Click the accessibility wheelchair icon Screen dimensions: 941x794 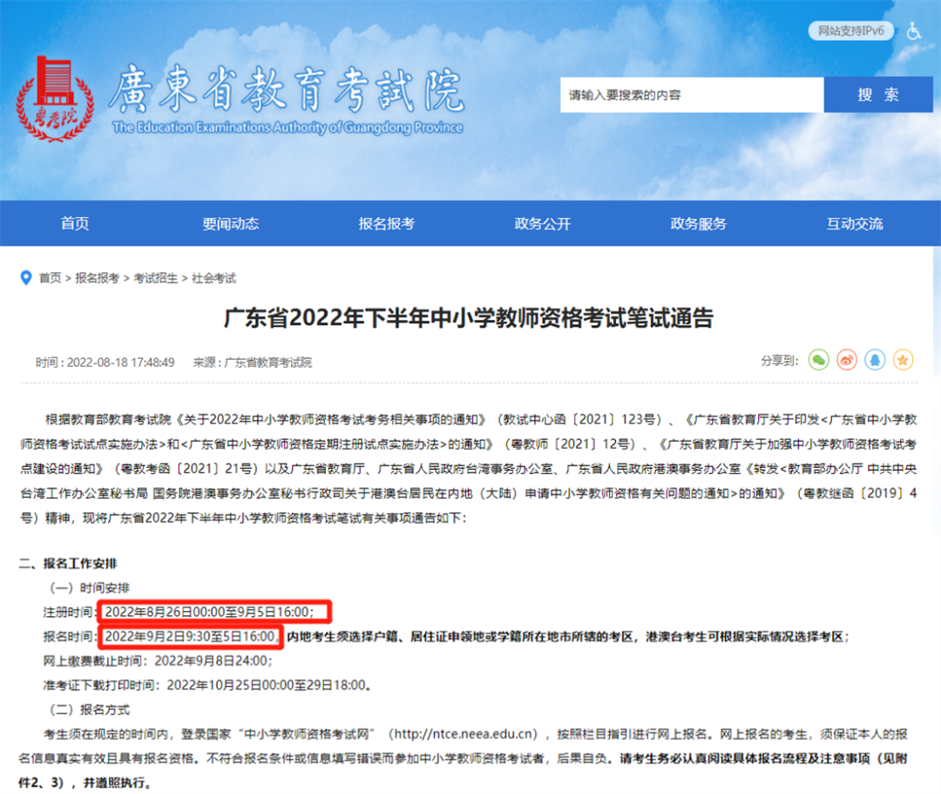tap(913, 31)
